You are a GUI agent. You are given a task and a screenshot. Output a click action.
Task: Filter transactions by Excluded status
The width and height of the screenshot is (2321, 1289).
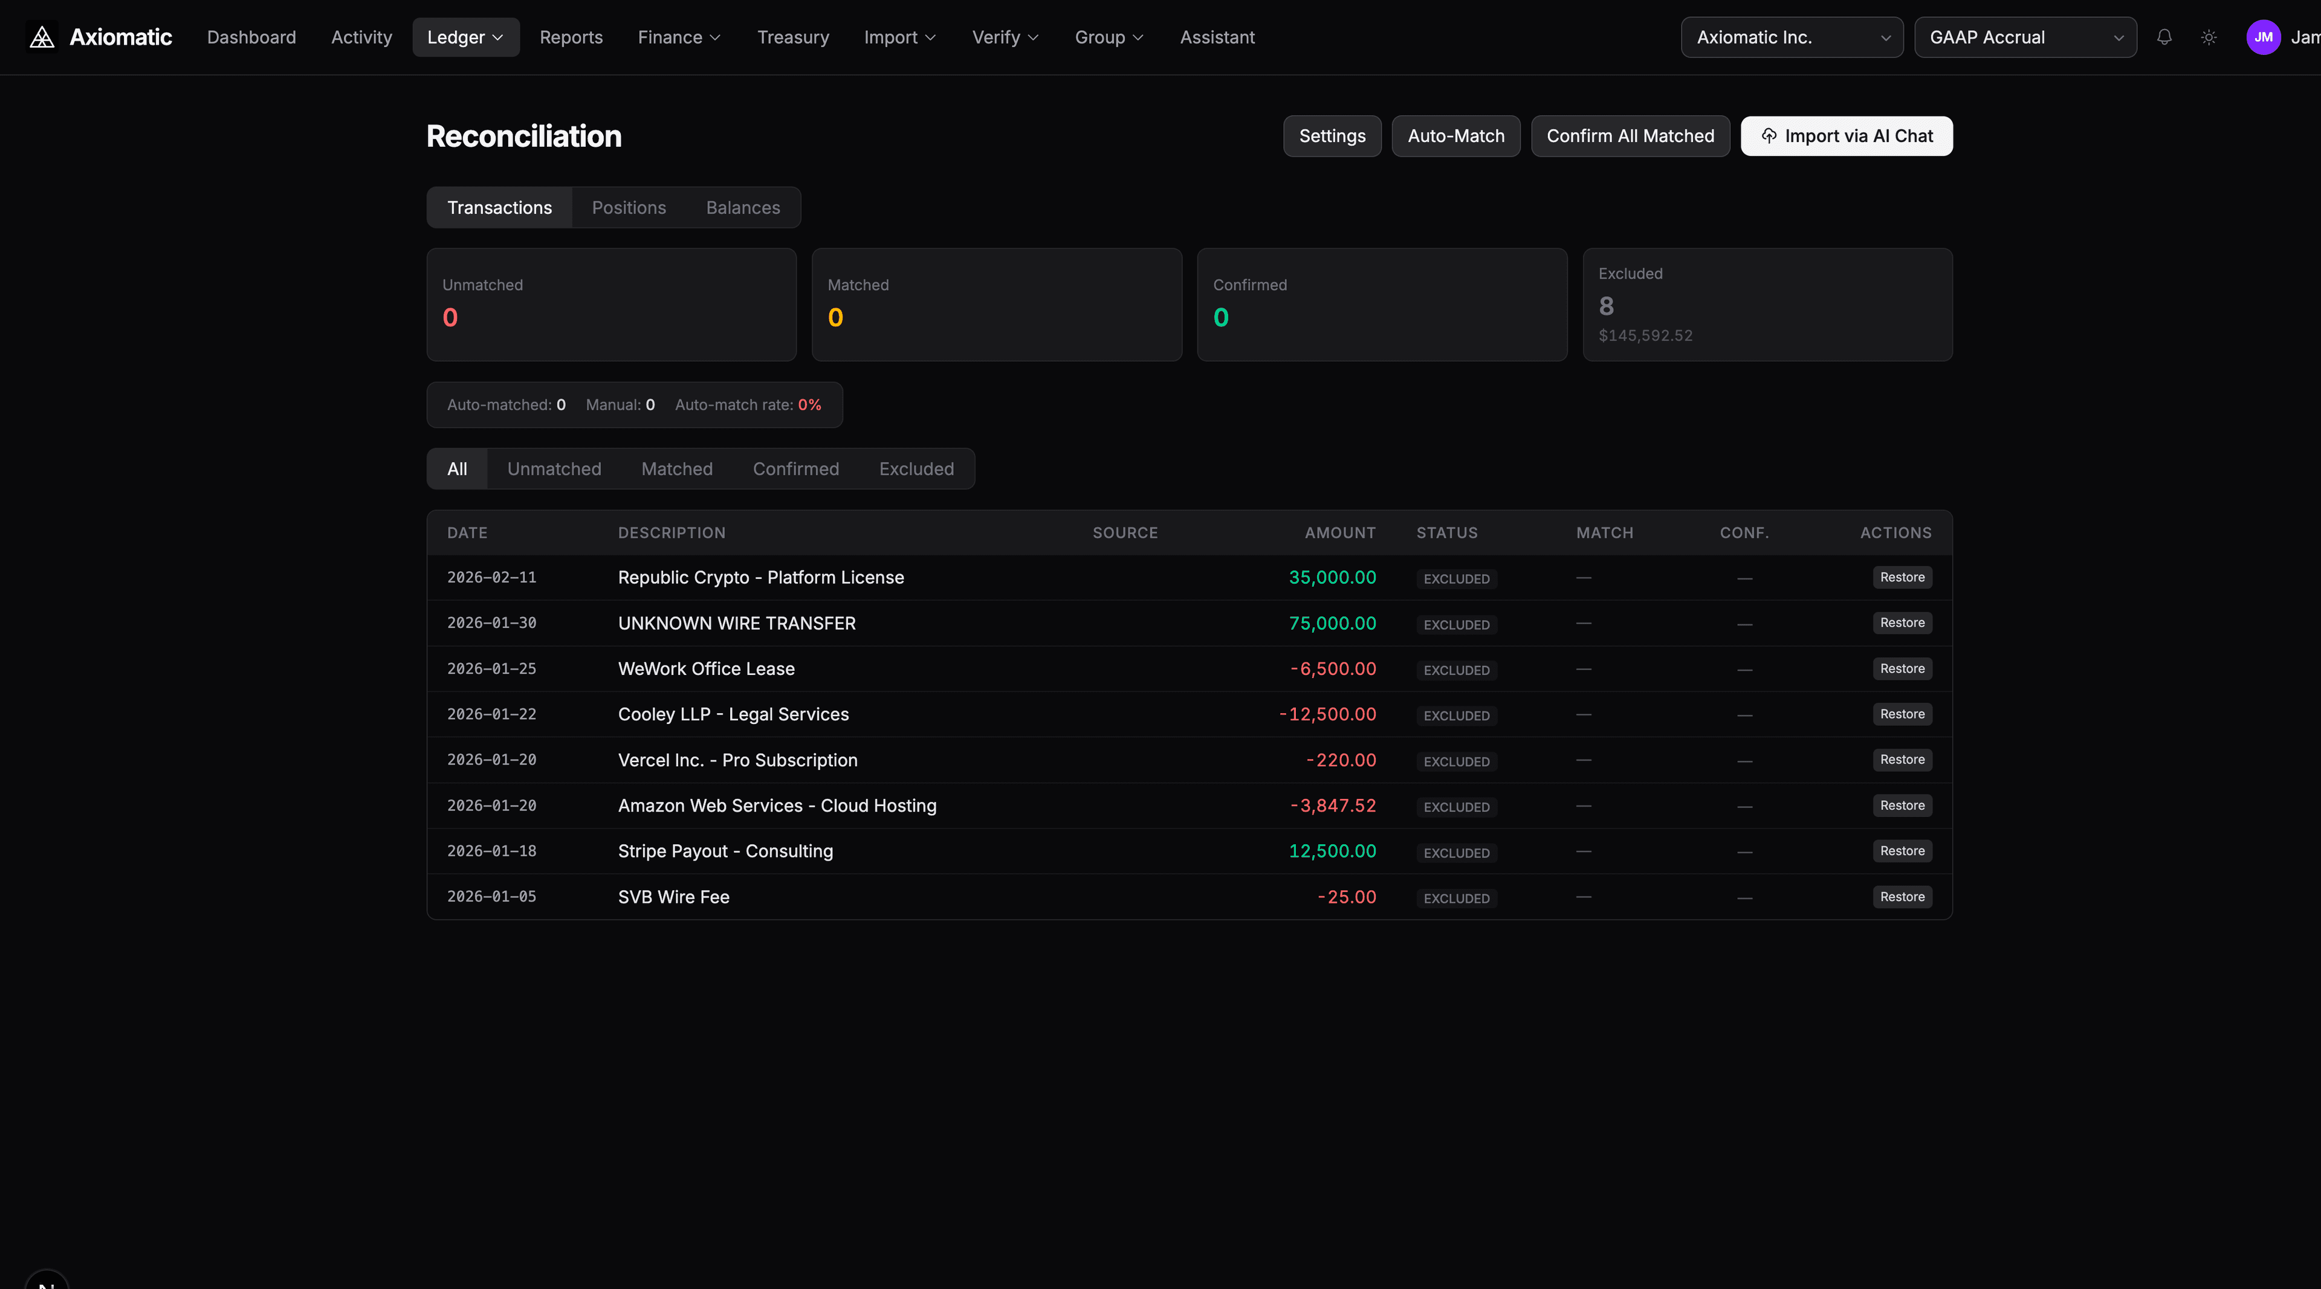pos(916,468)
